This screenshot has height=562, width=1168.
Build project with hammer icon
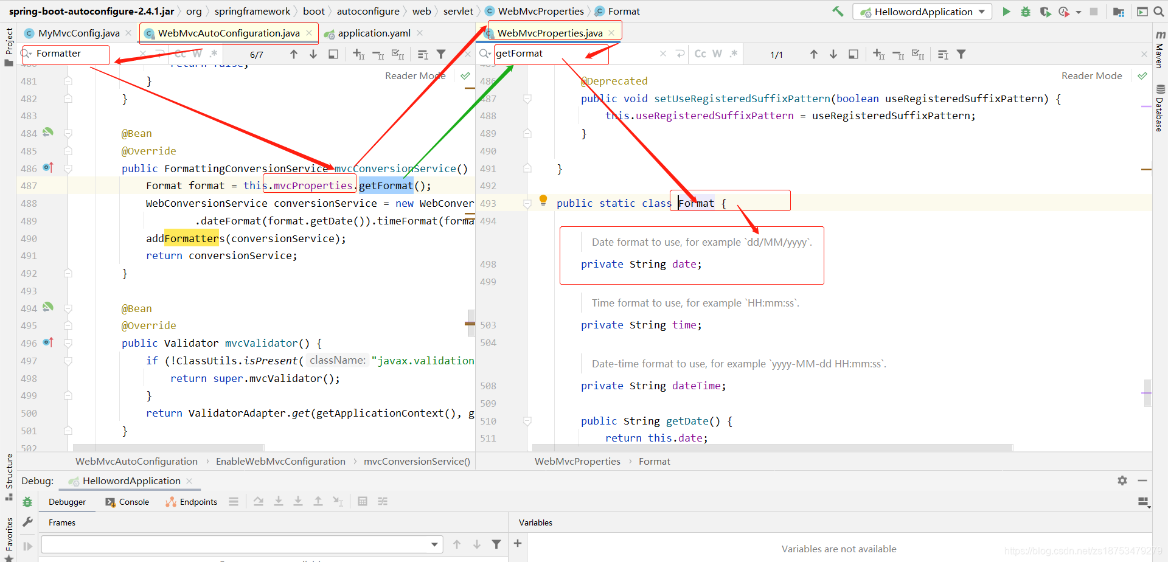tap(838, 12)
